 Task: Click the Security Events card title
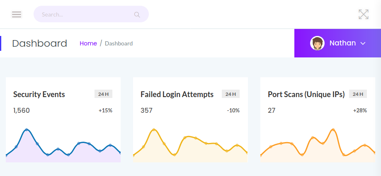click(39, 94)
